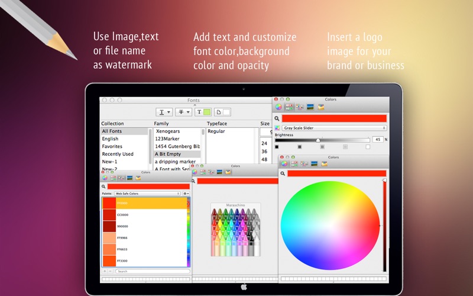The image size is (473, 296).
Task: Click the Color Wheel icon in the Web Safe Colors window
Action: [x=105, y=178]
